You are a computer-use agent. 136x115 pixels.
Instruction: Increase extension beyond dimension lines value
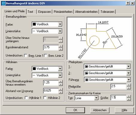(x=61, y=81)
